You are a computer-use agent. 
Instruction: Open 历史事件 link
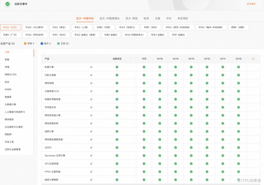click(x=251, y=4)
